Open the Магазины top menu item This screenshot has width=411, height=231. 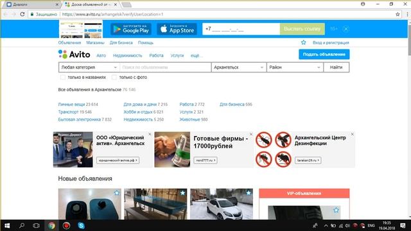(95, 43)
